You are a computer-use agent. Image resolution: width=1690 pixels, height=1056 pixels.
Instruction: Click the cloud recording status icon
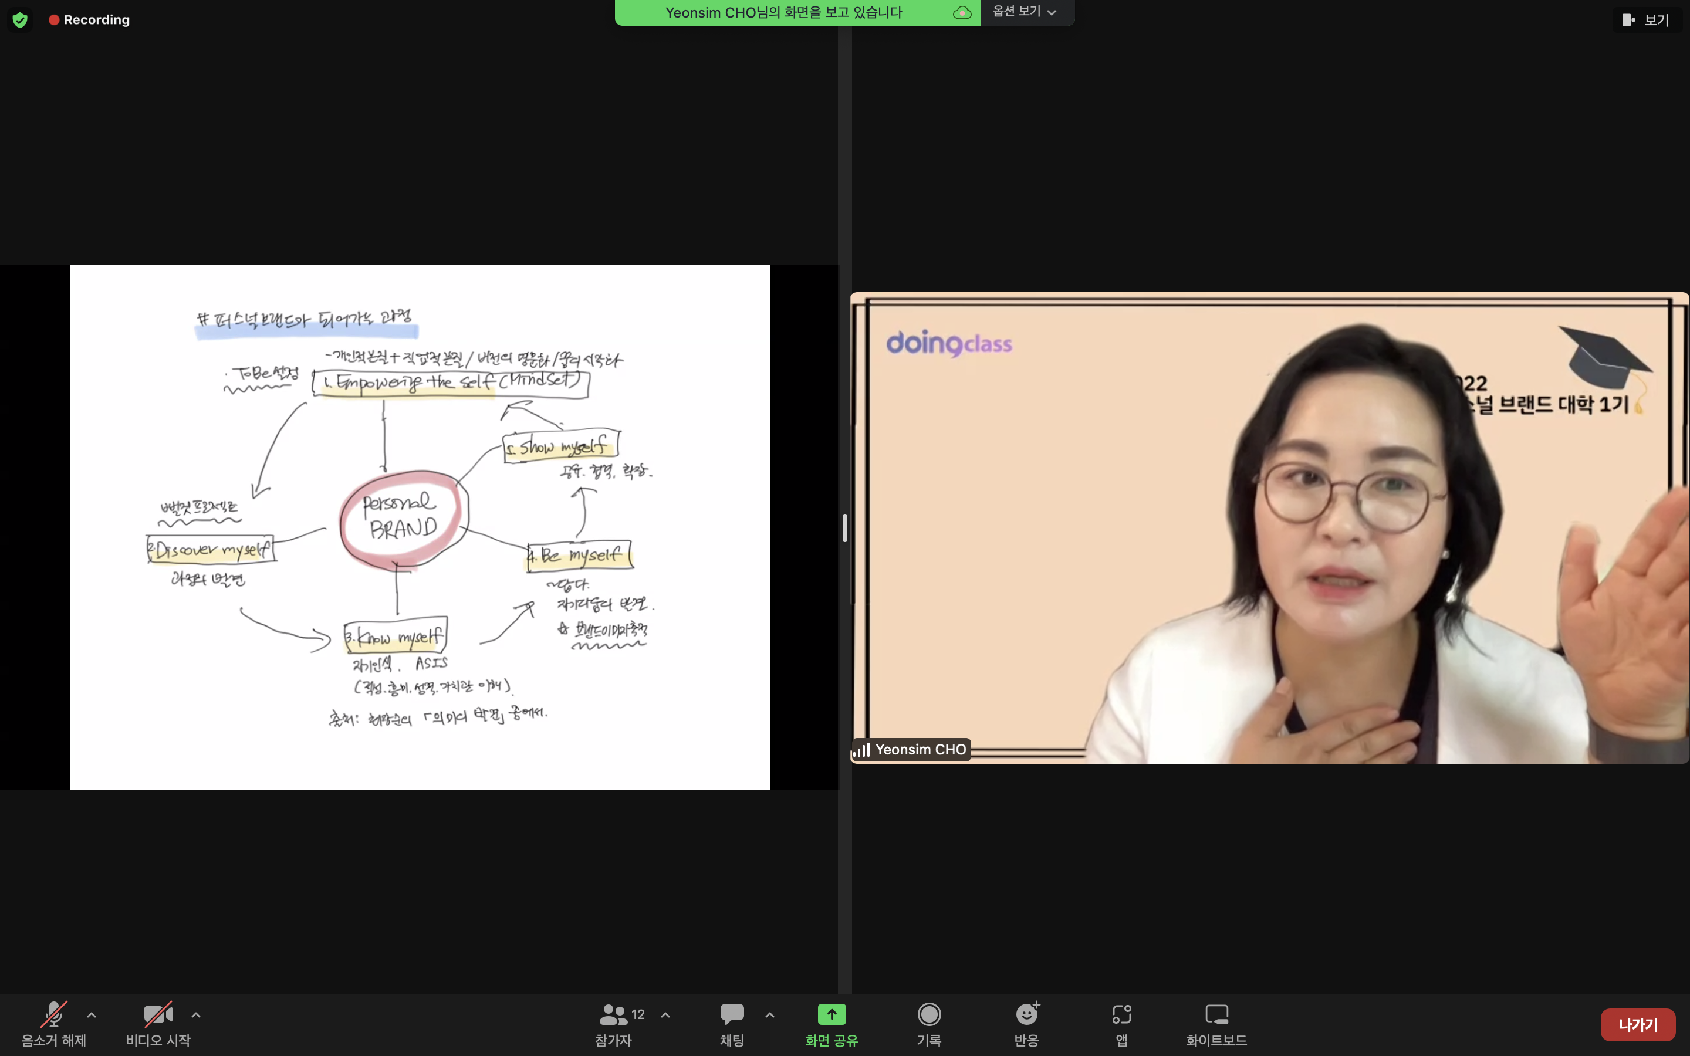click(x=962, y=12)
